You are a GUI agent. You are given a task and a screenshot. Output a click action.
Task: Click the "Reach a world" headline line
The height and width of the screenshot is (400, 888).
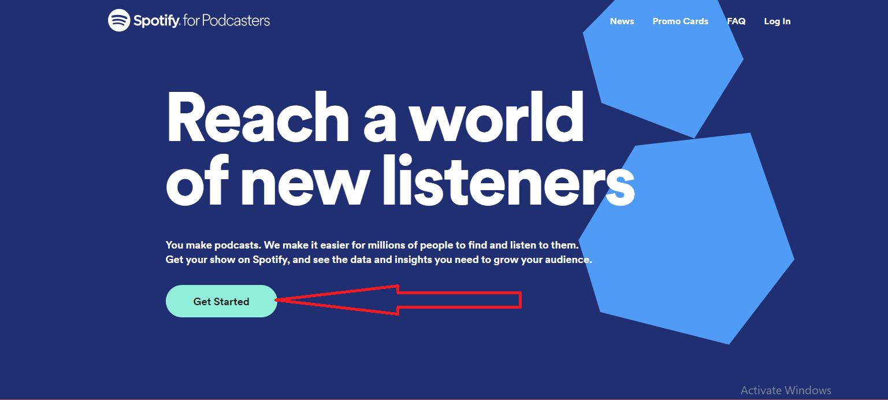point(375,118)
